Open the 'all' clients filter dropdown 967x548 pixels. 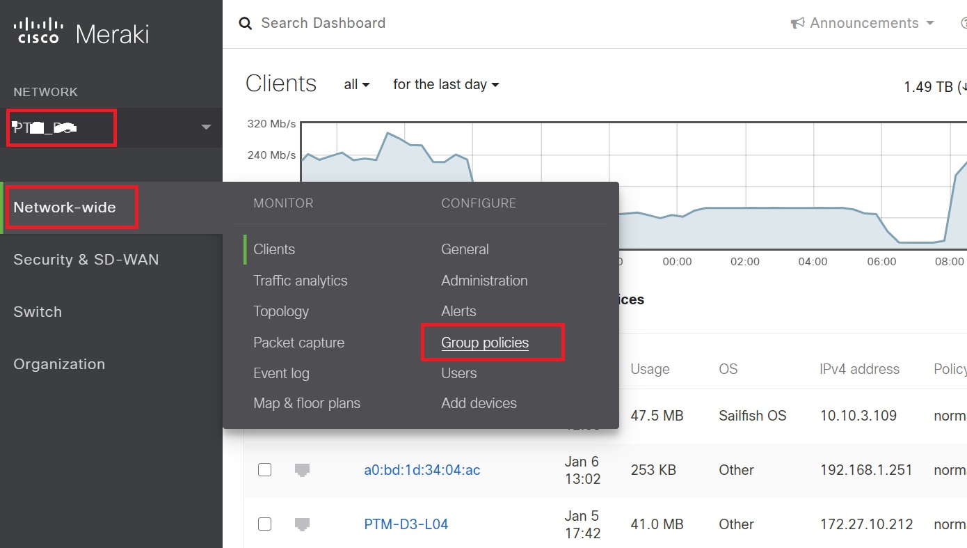357,85
